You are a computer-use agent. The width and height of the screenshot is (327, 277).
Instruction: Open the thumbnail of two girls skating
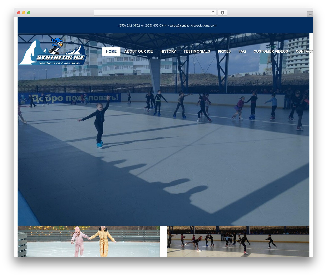pyautogui.click(x=89, y=241)
